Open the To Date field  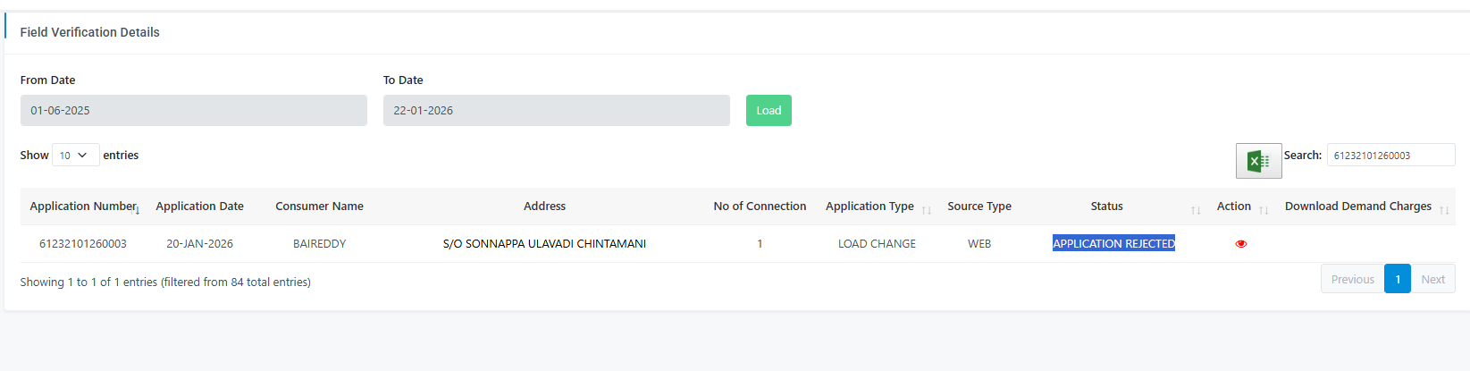[556, 111]
